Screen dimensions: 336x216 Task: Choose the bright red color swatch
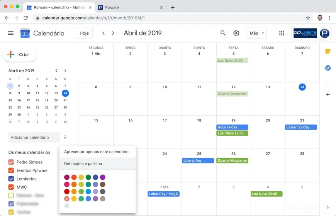pyautogui.click(x=67, y=191)
